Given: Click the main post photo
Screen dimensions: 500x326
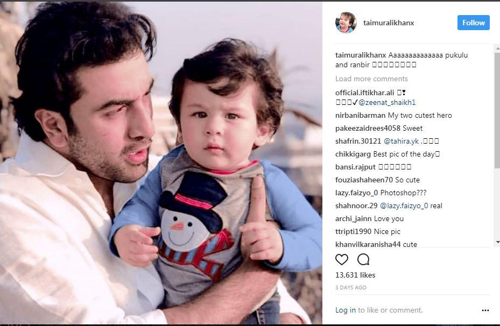Looking at the screenshot, I should tap(161, 163).
